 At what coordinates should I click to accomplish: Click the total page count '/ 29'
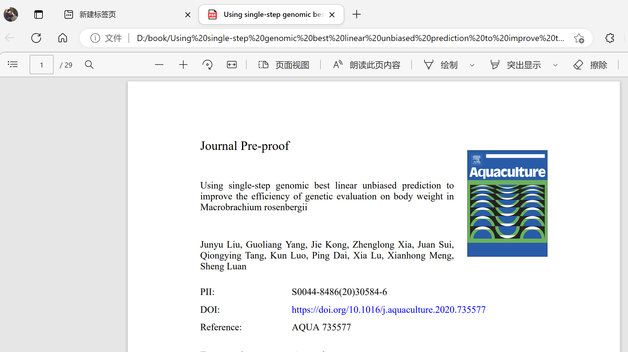[x=66, y=65]
